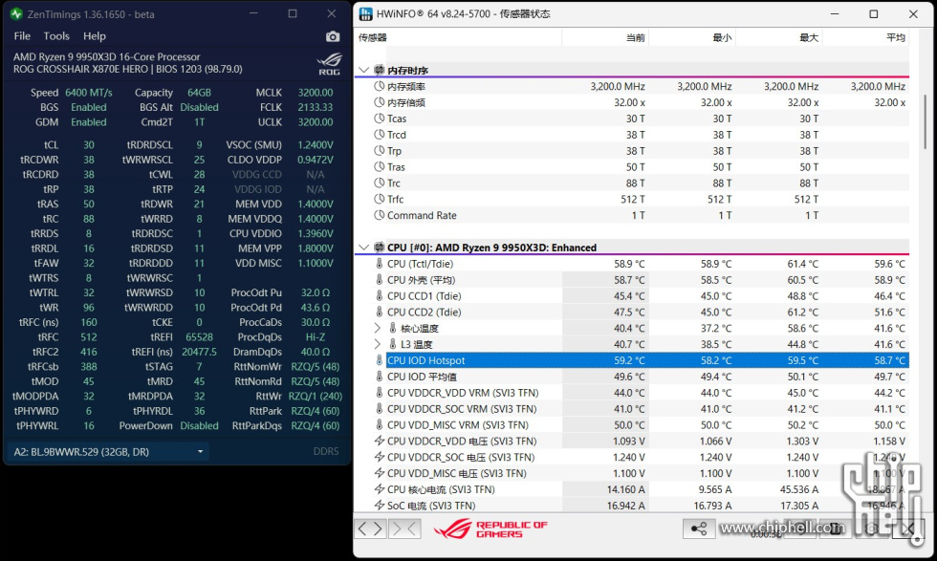Screen dimensions: 937x561
Task: Click thermometer icon beside CPU VDD_MISC VRM
Action: (379, 424)
